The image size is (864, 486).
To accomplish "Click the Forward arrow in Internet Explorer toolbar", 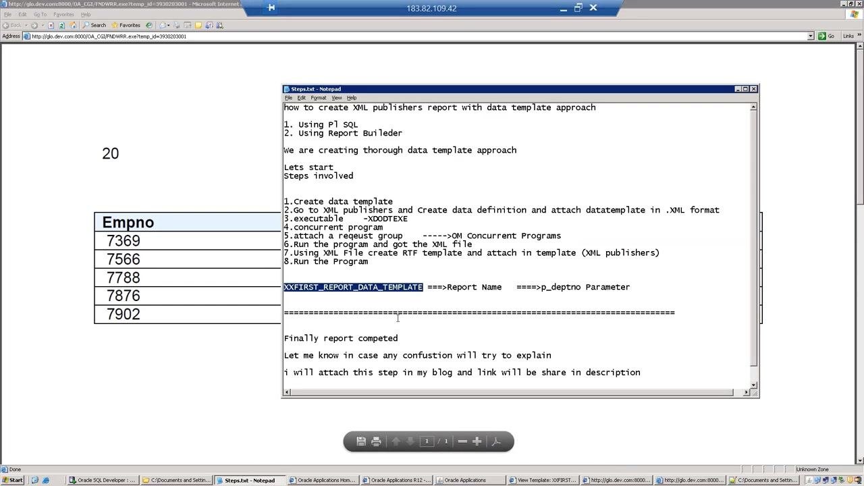I will (x=34, y=25).
